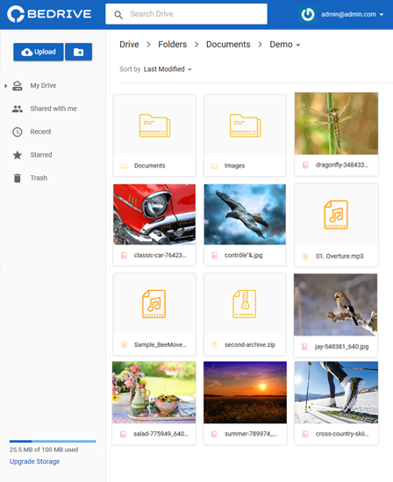Click the admin avatar power icon

[x=307, y=14]
